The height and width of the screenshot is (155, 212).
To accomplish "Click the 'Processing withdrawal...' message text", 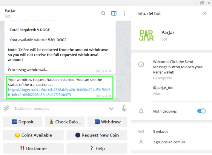I will click(28, 70).
